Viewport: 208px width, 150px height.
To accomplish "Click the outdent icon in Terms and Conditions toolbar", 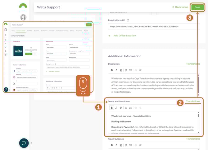I will pyautogui.click(x=136, y=108).
